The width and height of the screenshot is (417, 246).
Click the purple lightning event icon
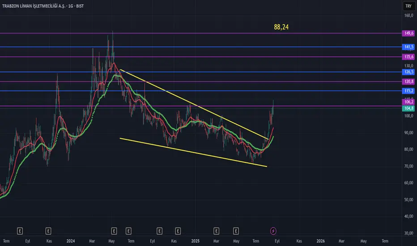pos(273,231)
